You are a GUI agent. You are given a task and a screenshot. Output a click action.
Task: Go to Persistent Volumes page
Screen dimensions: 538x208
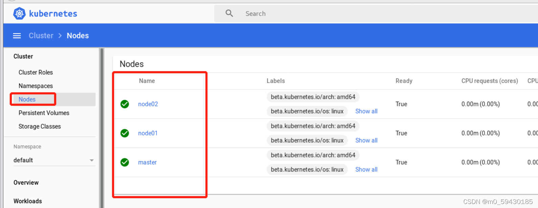44,113
